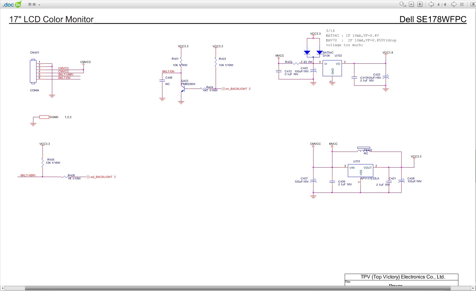Go to the next page arrow
This screenshot has height=291, width=476.
click(454, 4)
